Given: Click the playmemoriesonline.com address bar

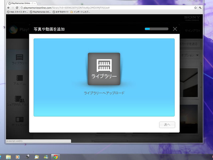Looking at the screenshot, I should coord(100,7).
